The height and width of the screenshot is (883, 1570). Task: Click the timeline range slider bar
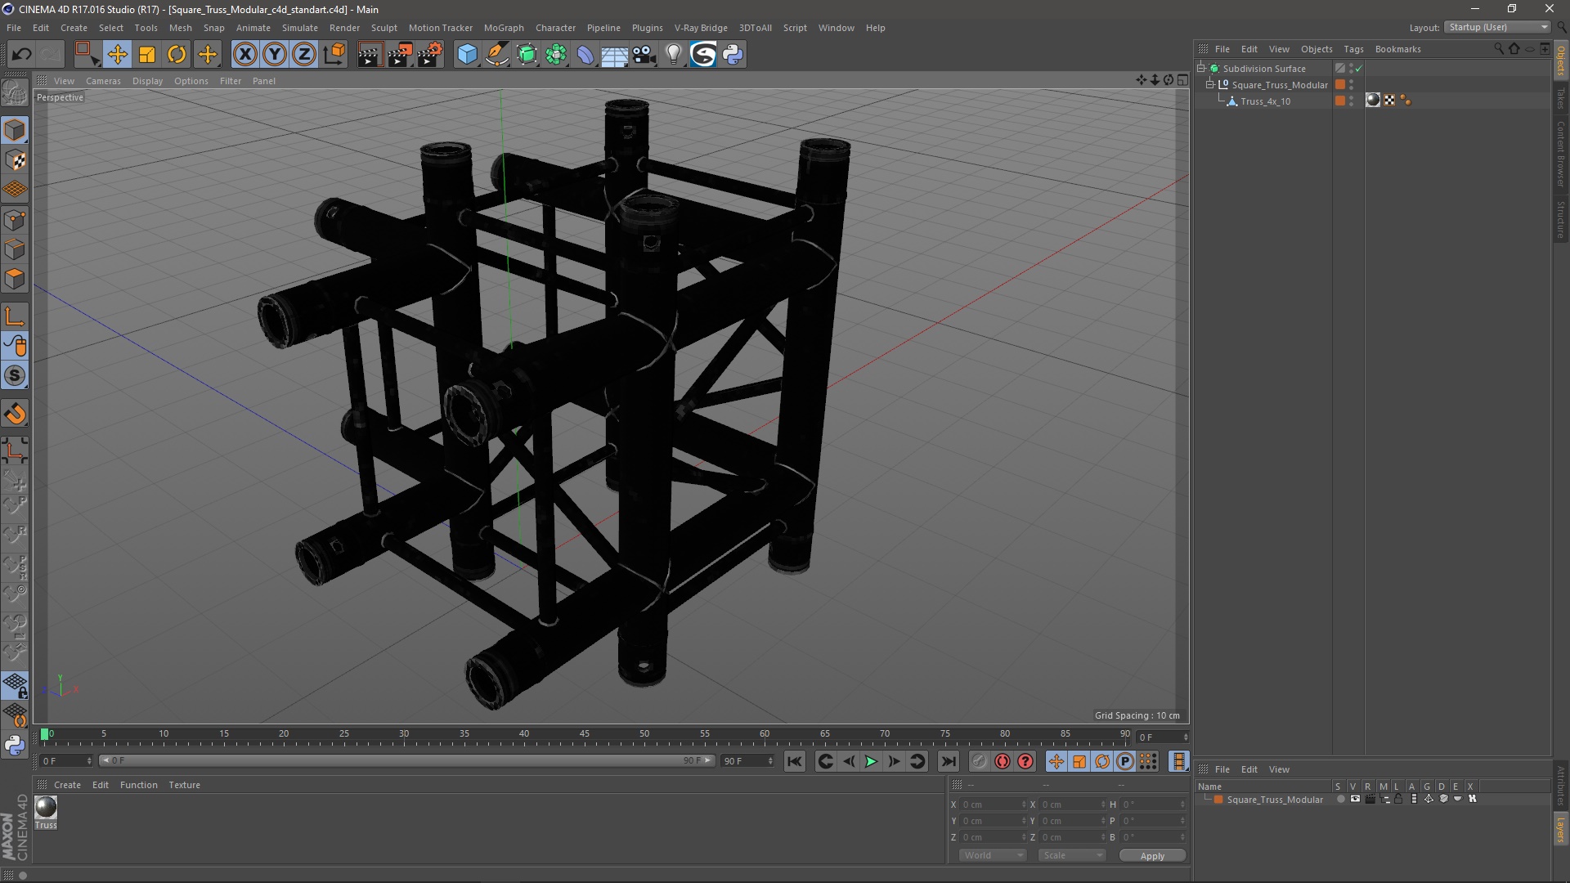click(x=407, y=760)
